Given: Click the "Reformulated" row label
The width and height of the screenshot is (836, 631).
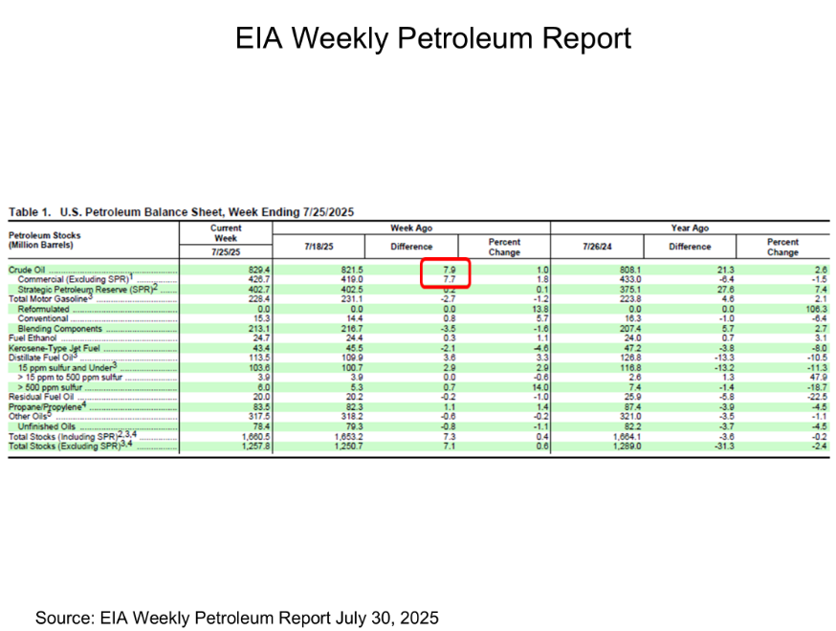Looking at the screenshot, I should coord(43,309).
